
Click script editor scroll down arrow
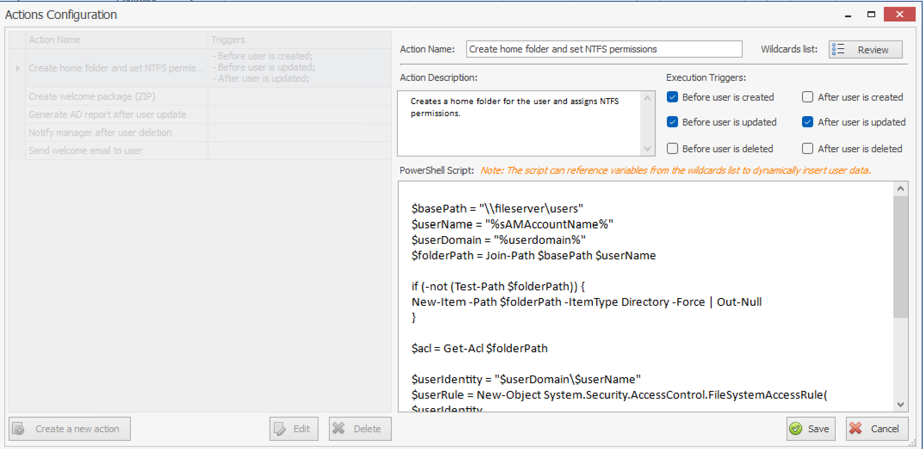[x=901, y=405]
